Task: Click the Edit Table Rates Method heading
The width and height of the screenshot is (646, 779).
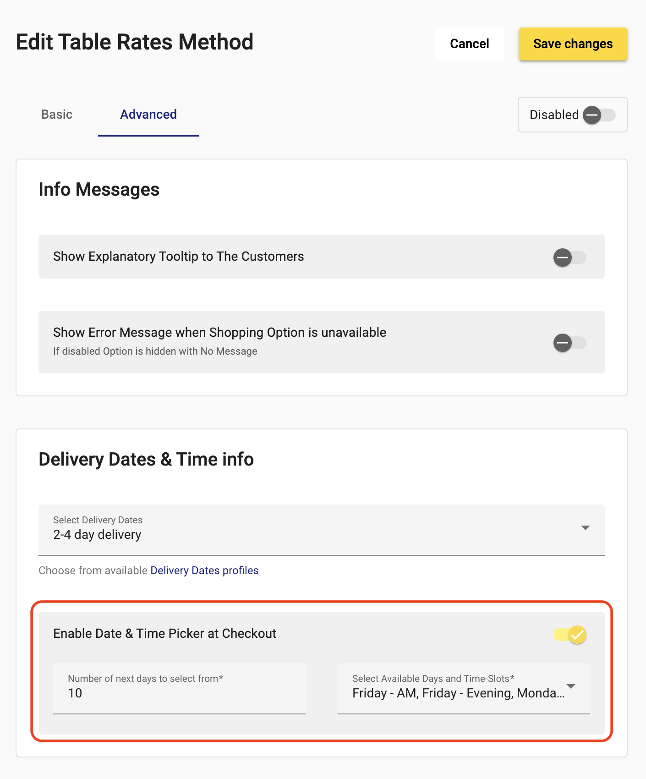Action: point(134,42)
